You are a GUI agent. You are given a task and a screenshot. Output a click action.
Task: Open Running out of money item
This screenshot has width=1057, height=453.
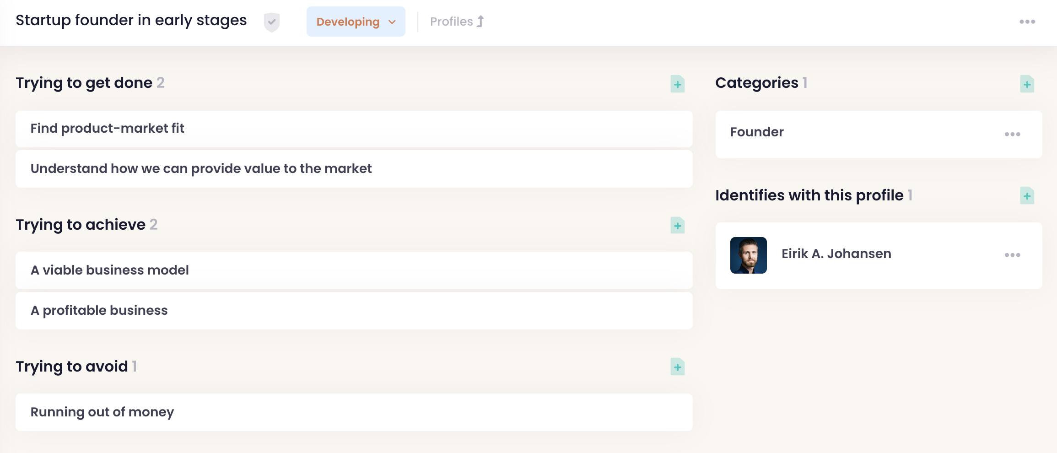[x=102, y=412]
